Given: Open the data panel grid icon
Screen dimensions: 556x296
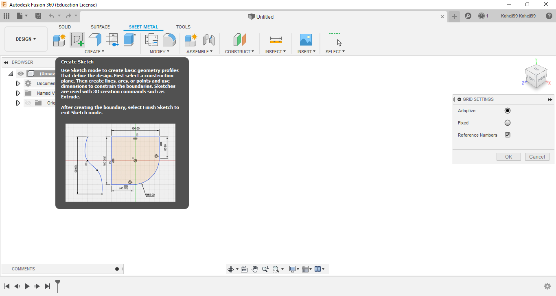Looking at the screenshot, I should point(7,16).
